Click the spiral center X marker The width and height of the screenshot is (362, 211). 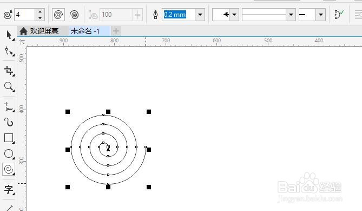108,150
